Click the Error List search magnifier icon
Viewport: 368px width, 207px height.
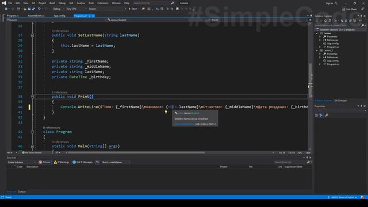pyautogui.click(x=308, y=162)
